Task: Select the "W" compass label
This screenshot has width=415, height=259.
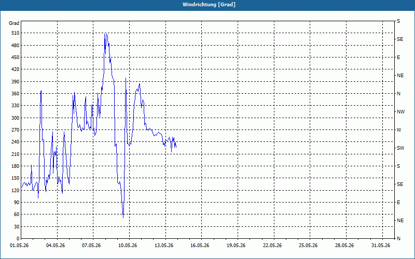Action: click(399, 130)
